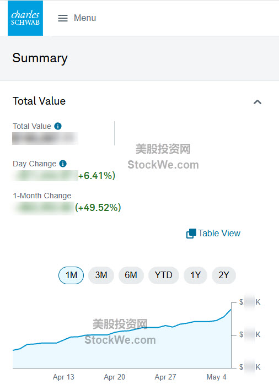Click the Apr 13 axis label
This screenshot has height=390, width=279.
pyautogui.click(x=63, y=377)
